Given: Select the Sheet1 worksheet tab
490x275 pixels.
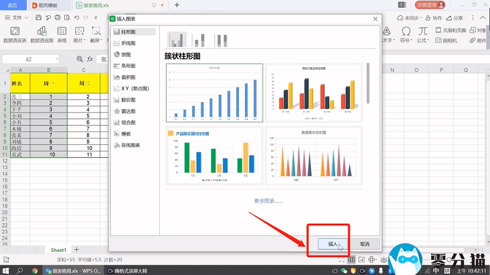Looking at the screenshot, I should point(58,250).
